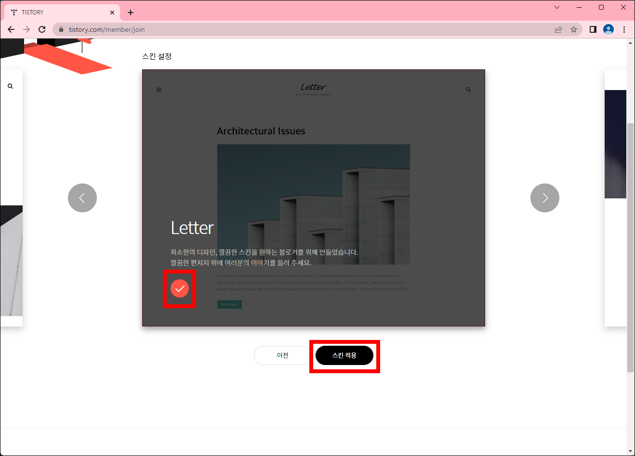Select the TISTORY tab
Image resolution: width=635 pixels, height=456 pixels.
(x=63, y=13)
